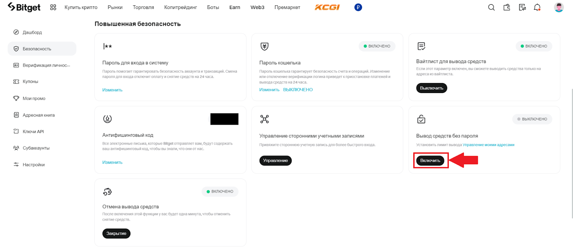
Task: Disable the withdrawal whitelist with Выключить
Action: pyautogui.click(x=432, y=88)
